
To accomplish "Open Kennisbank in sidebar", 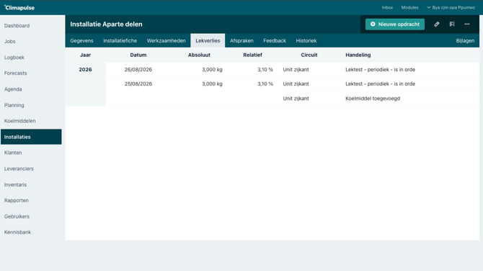I will pyautogui.click(x=31, y=232).
